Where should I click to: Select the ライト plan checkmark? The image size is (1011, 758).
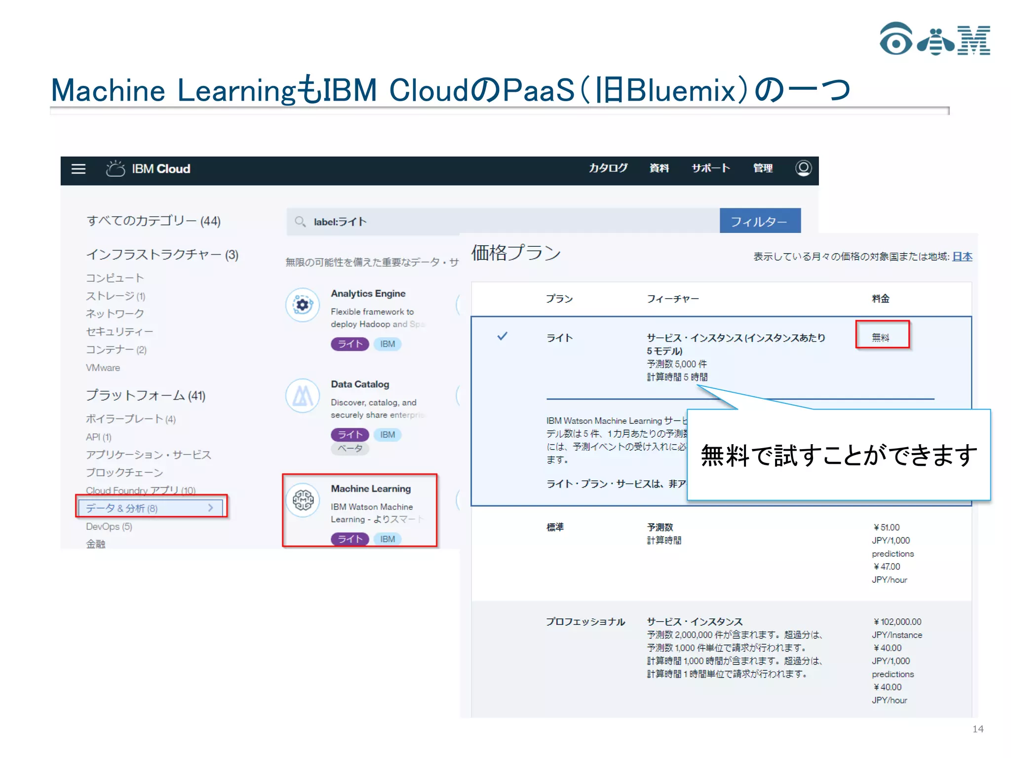click(x=502, y=337)
